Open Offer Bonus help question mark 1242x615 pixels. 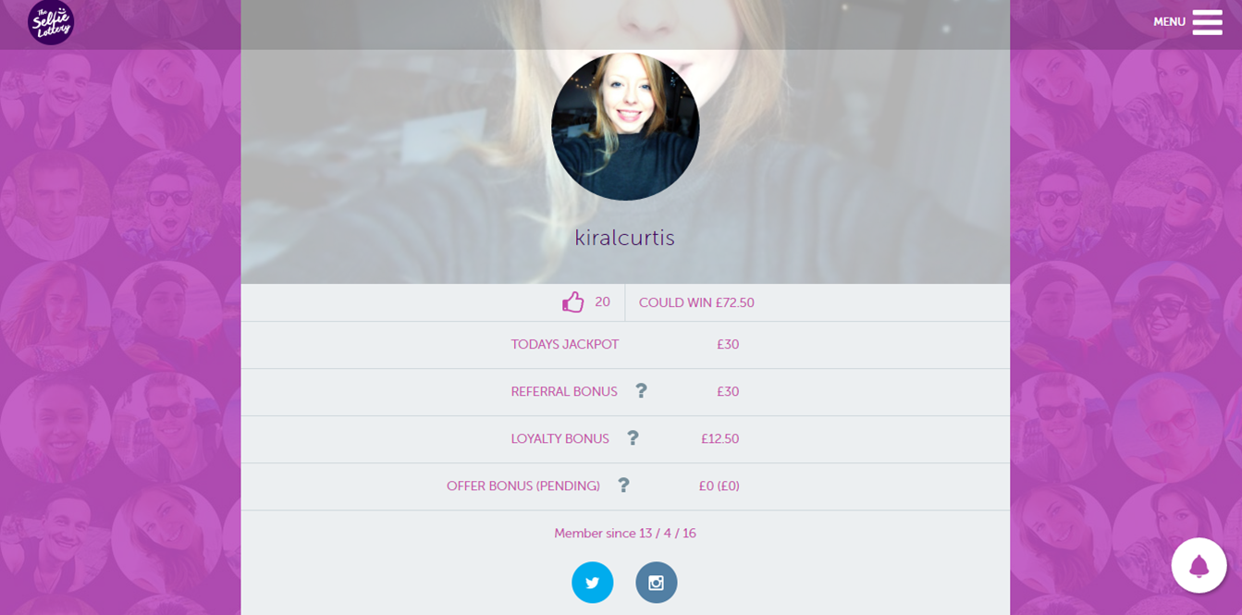tap(623, 485)
